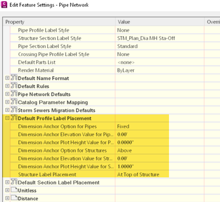
Task: Click the 1.0000" plot height value
Action: coord(125,166)
